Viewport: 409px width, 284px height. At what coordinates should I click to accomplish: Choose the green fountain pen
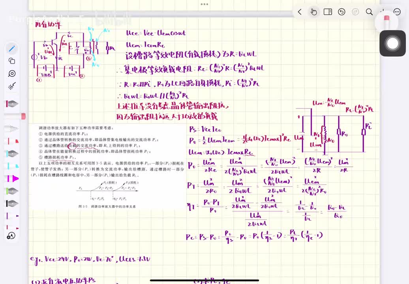coord(12,191)
